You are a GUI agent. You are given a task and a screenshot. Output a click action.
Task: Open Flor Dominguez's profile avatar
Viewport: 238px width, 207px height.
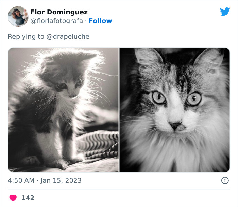[x=18, y=16]
